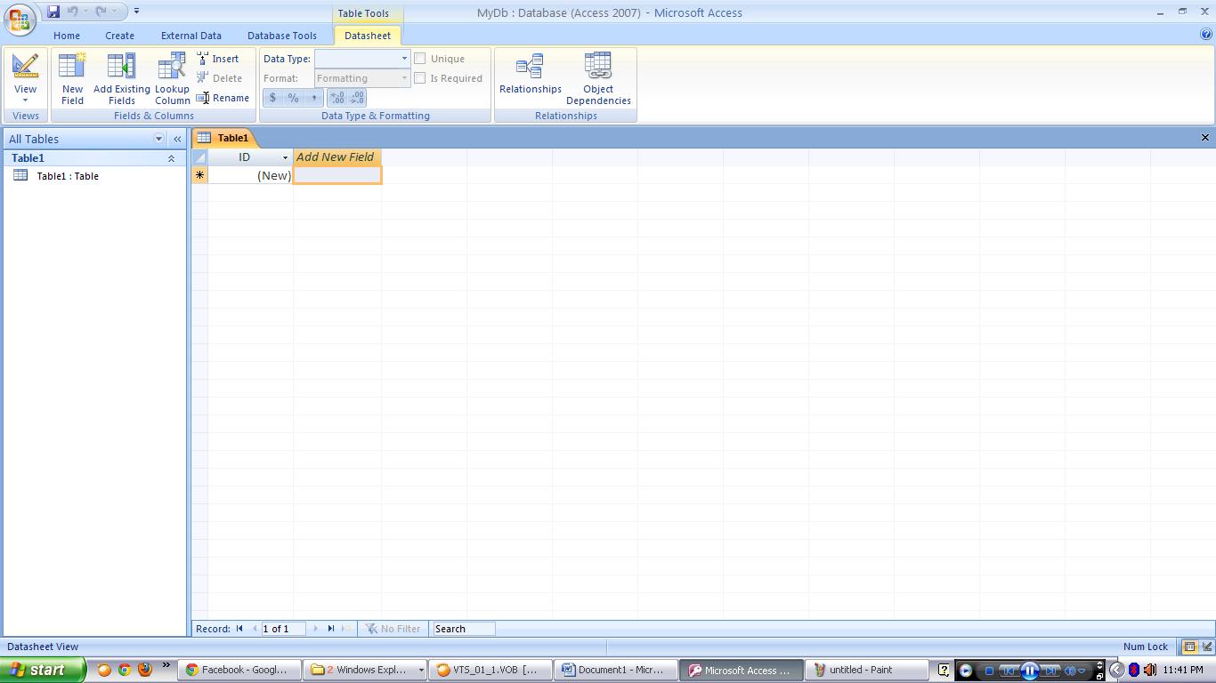Image resolution: width=1216 pixels, height=683 pixels.
Task: Apply currency dollar format
Action: (x=272, y=98)
